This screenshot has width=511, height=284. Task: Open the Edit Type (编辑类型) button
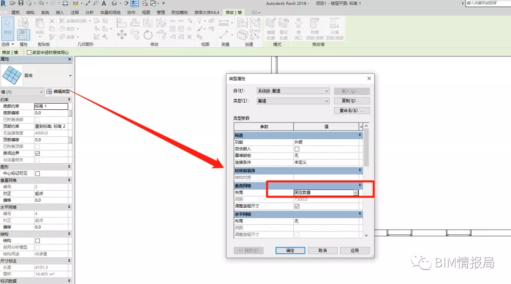pyautogui.click(x=58, y=91)
